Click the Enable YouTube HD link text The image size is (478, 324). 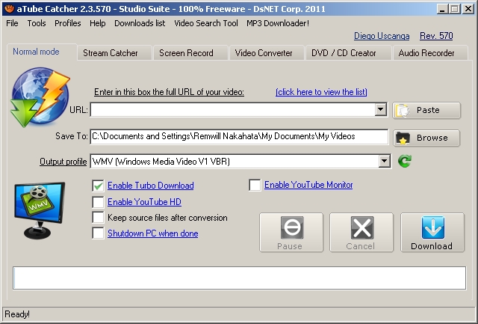(144, 202)
